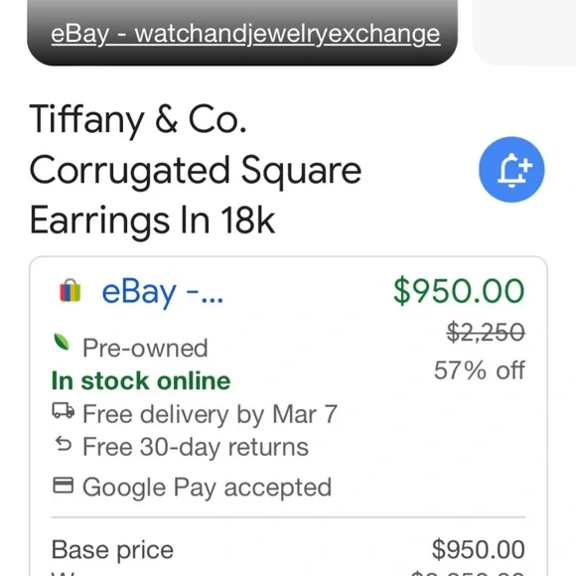Viewport: 576px width, 576px height.
Task: Tap the blue price alert bell icon
Action: point(511,170)
